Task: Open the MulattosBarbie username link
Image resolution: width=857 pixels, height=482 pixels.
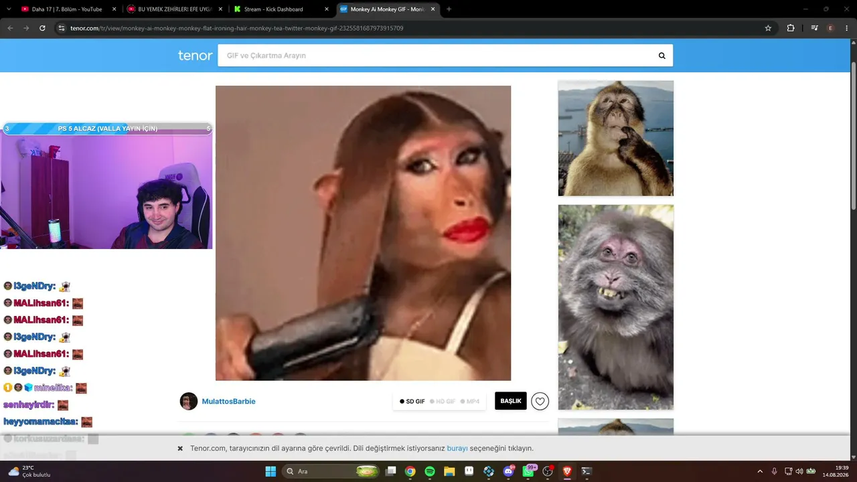Action: (x=229, y=402)
